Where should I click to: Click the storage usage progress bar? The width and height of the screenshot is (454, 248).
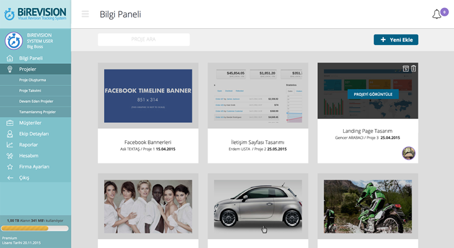(x=34, y=229)
